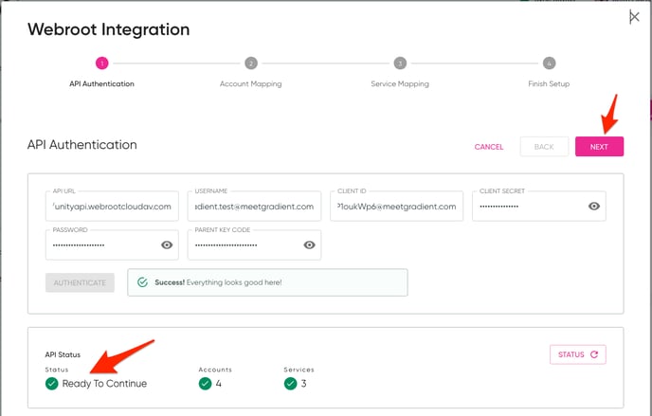Focus the PASSWORD input field
The height and width of the screenshot is (416, 652).
tap(112, 245)
